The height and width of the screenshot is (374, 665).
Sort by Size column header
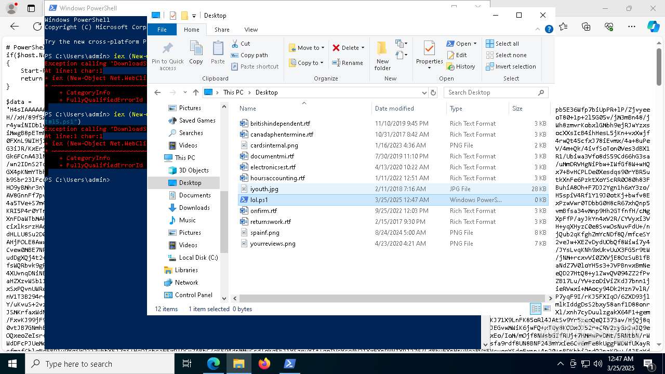pos(528,109)
